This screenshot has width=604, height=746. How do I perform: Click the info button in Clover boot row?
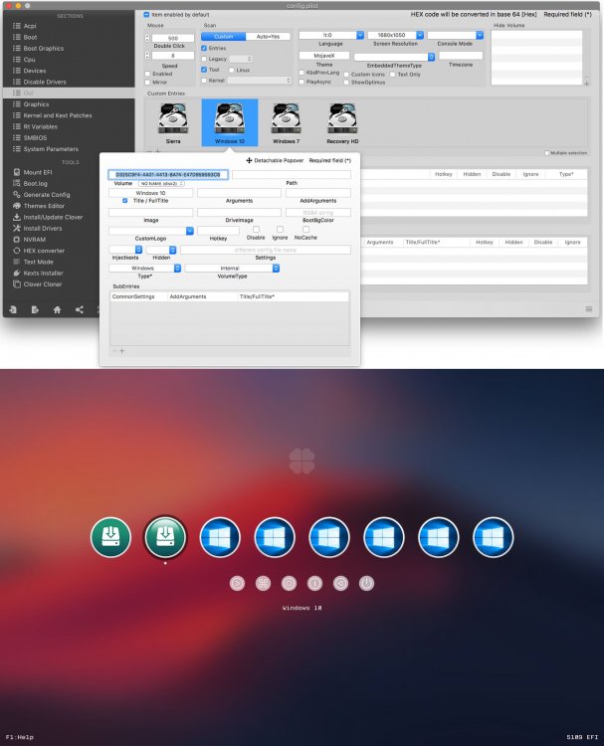tap(314, 583)
